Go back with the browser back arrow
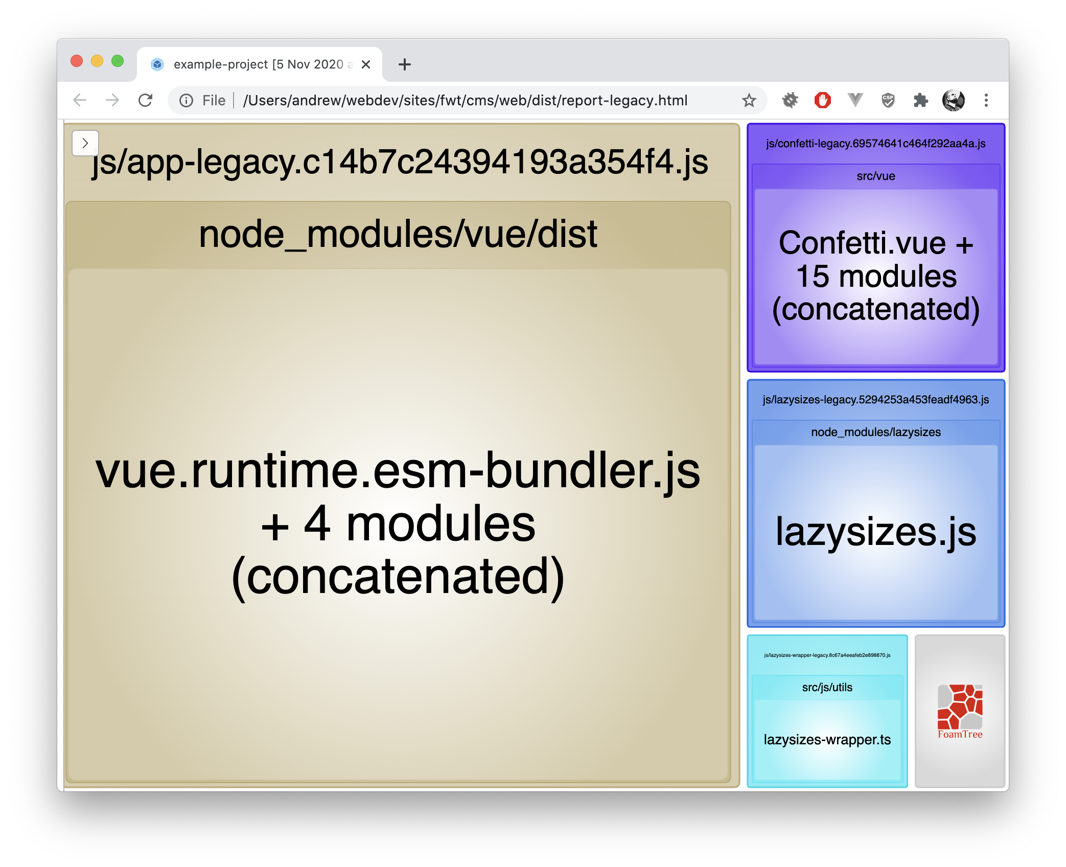Image resolution: width=1066 pixels, height=867 pixels. click(80, 100)
